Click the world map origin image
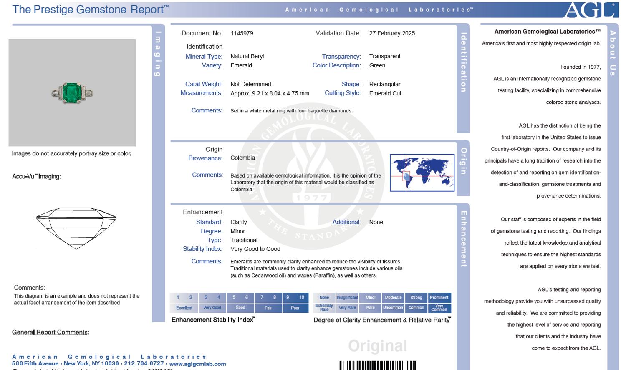 pyautogui.click(x=422, y=172)
